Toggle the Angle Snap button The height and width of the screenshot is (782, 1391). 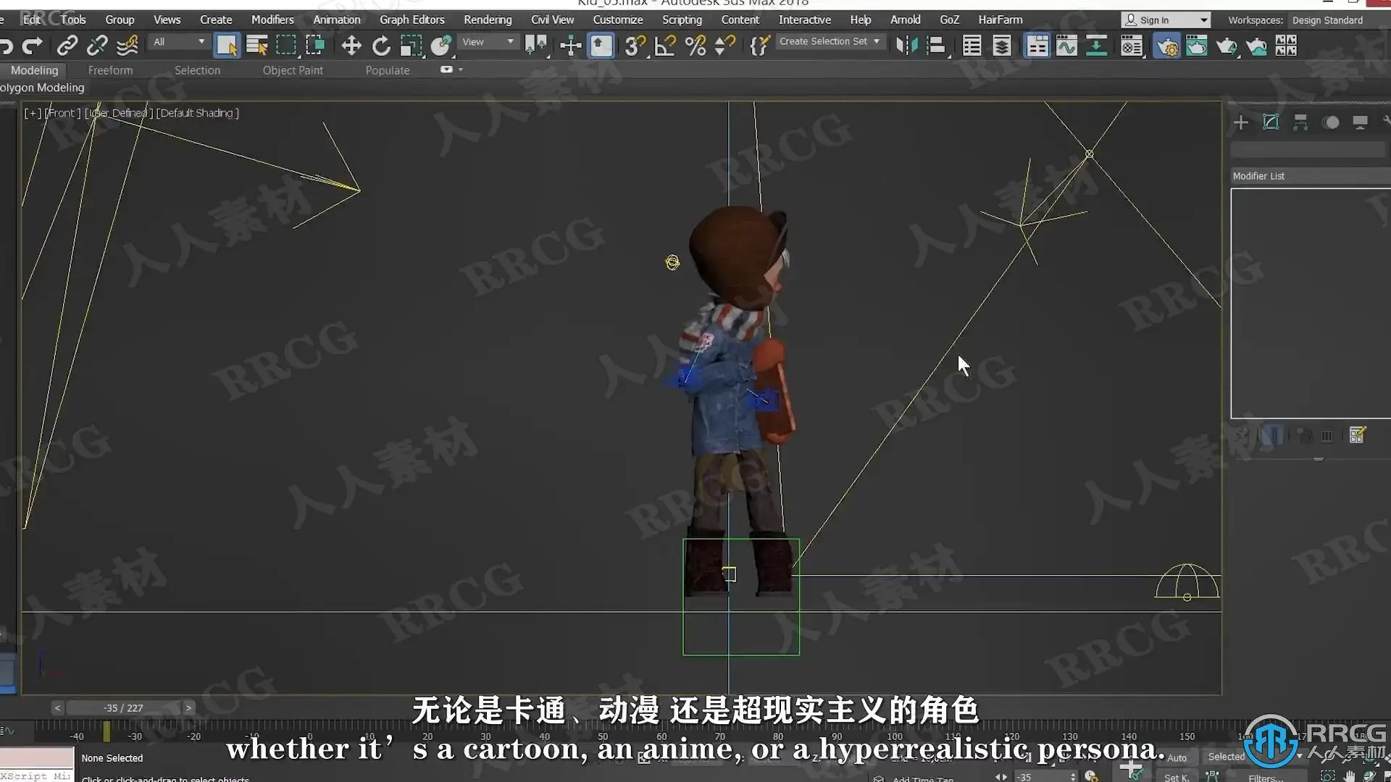tap(665, 46)
